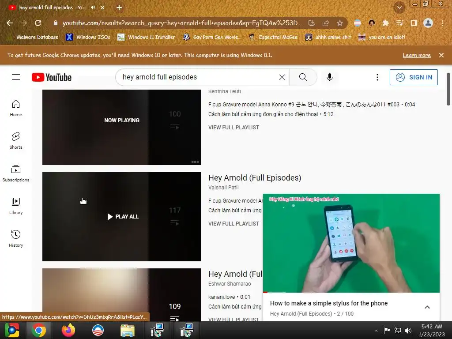Screen dimensions: 452x339
Task: Click the install/download icon in address bar
Action: pyautogui.click(x=312, y=23)
